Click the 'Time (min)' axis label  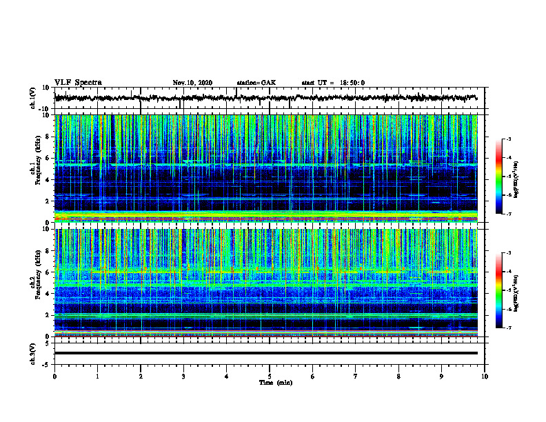(x=276, y=383)
